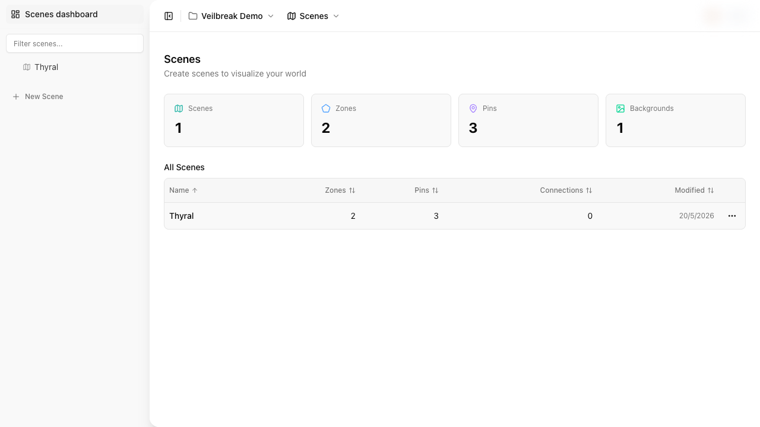Screen dimensions: 760x427
Task: Sort table by Modified column header
Action: click(x=694, y=190)
